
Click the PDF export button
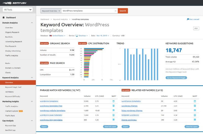pos(196,28)
